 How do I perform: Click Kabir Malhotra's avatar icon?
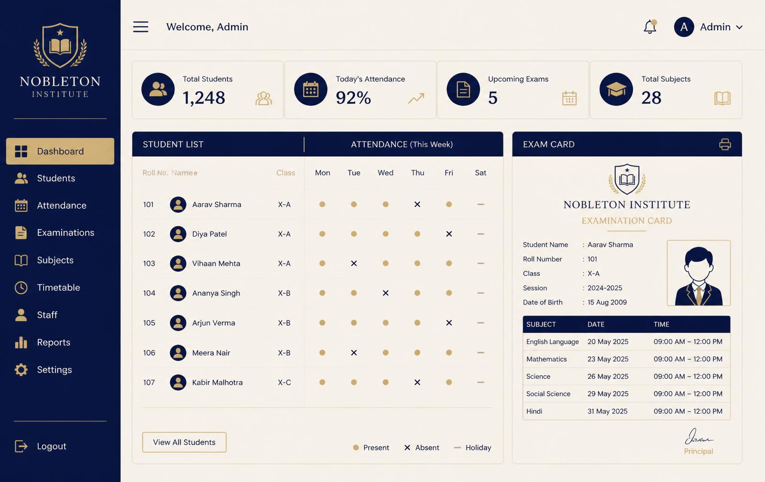pos(178,383)
